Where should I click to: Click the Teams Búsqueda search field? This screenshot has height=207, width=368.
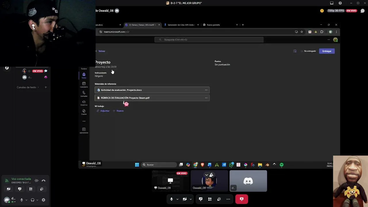209,40
